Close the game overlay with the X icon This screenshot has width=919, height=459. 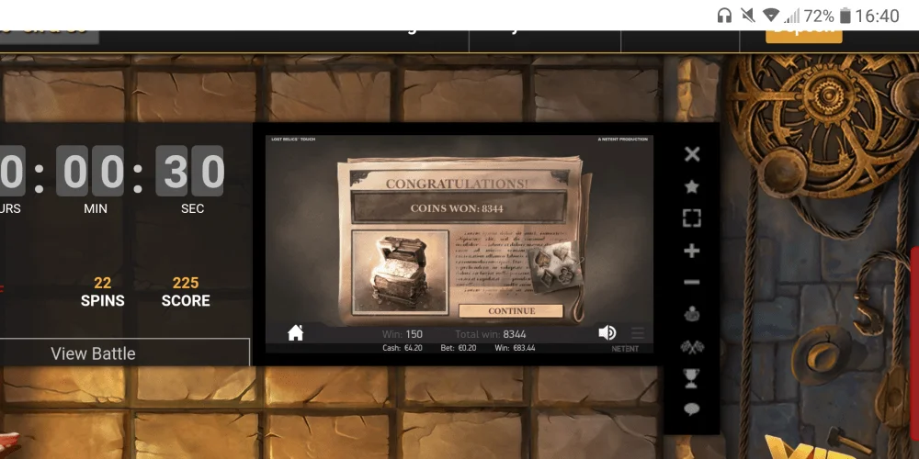tap(692, 154)
